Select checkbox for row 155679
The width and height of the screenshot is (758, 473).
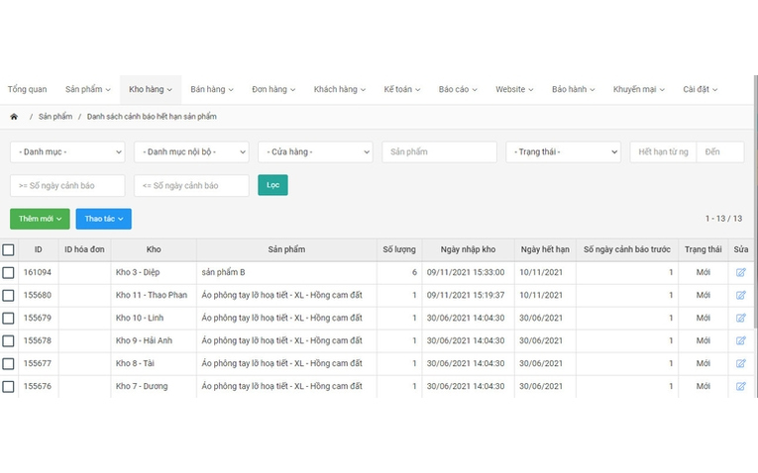point(8,318)
